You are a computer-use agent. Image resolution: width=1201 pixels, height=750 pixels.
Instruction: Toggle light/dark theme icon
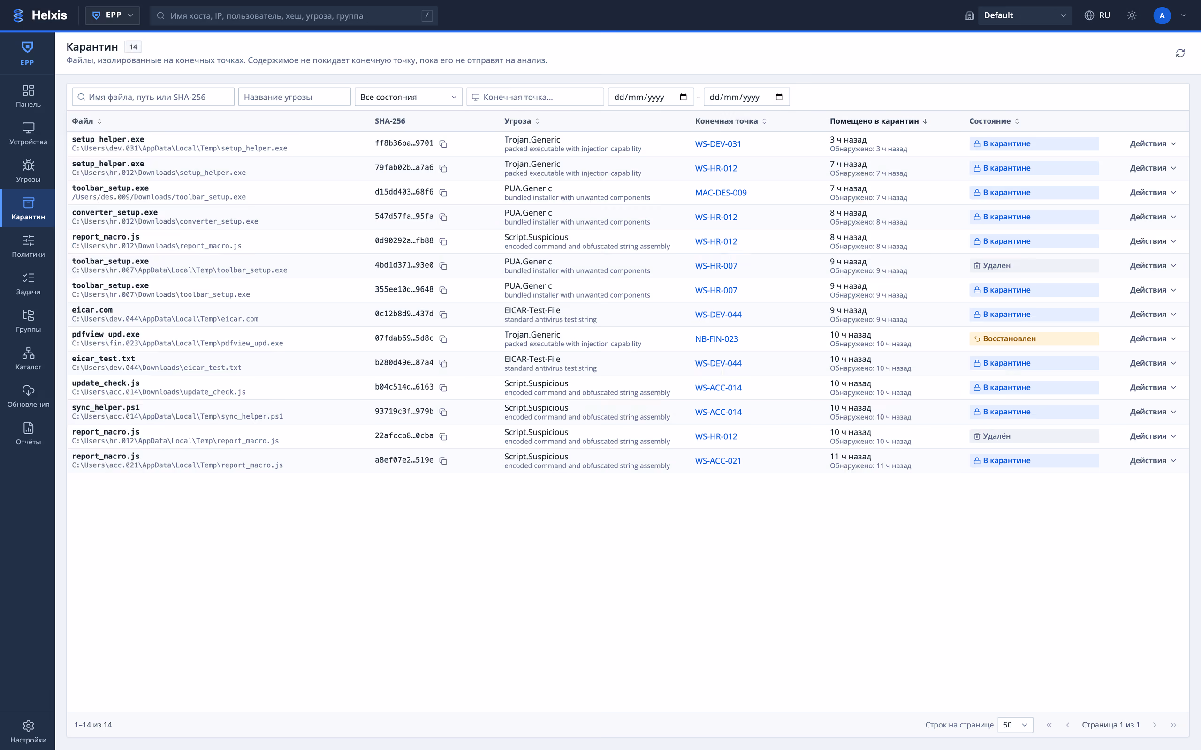(x=1132, y=15)
